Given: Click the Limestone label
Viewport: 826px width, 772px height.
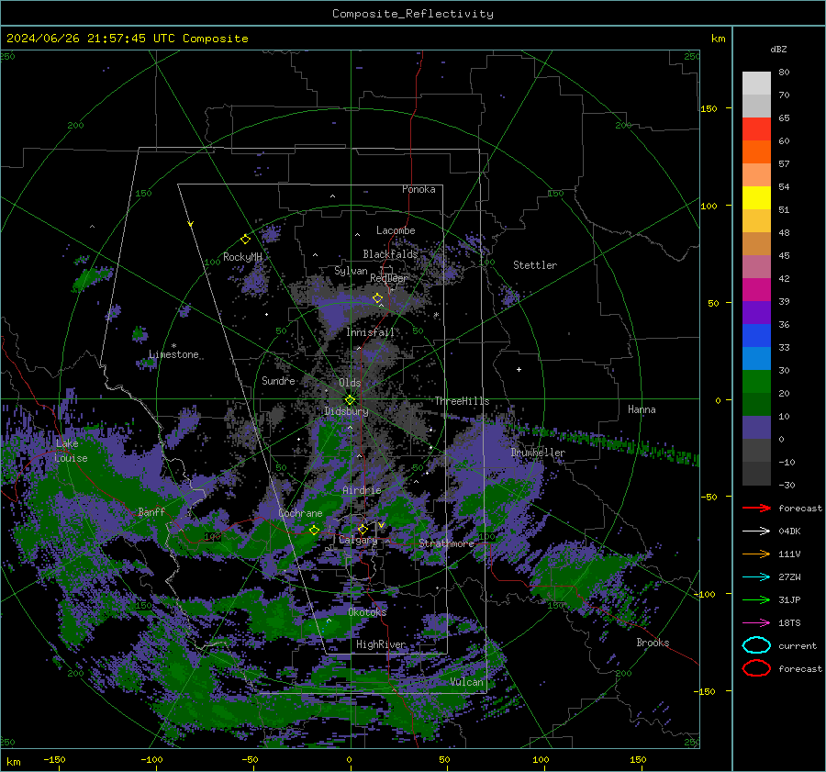Looking at the screenshot, I should [173, 354].
